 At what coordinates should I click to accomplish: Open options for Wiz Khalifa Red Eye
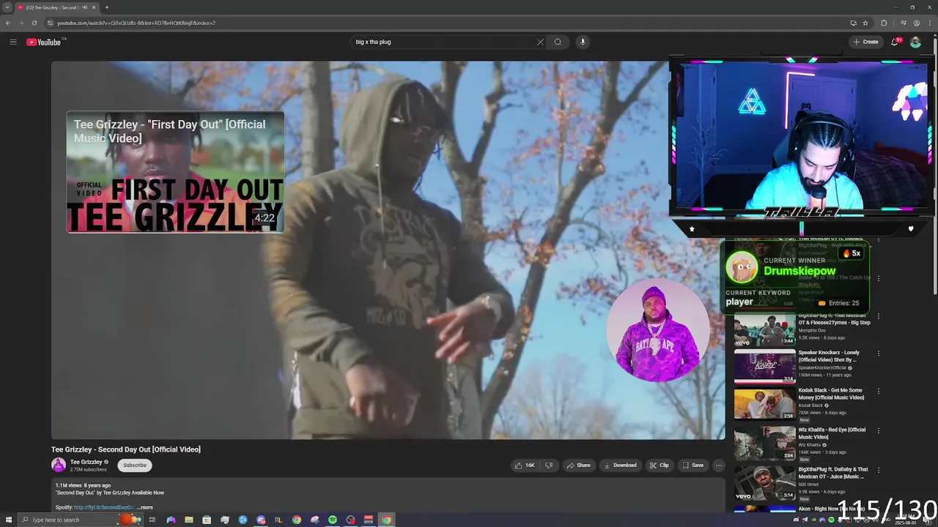point(879,430)
